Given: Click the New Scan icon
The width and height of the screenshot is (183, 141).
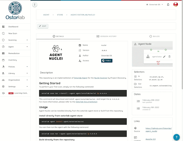Looking at the screenshot, I should (3, 33).
